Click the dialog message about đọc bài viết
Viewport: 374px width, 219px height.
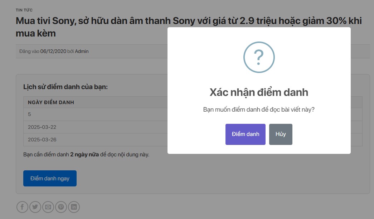259,109
